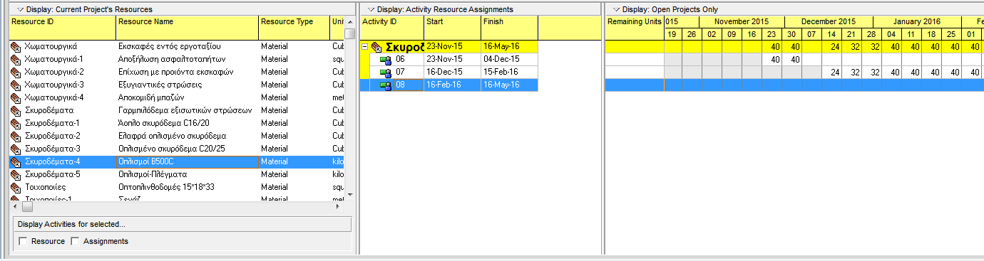This screenshot has height=261, width=984.
Task: Select the Οπτοπλινθοδομές 15*18*33 cell
Action: click(187, 187)
